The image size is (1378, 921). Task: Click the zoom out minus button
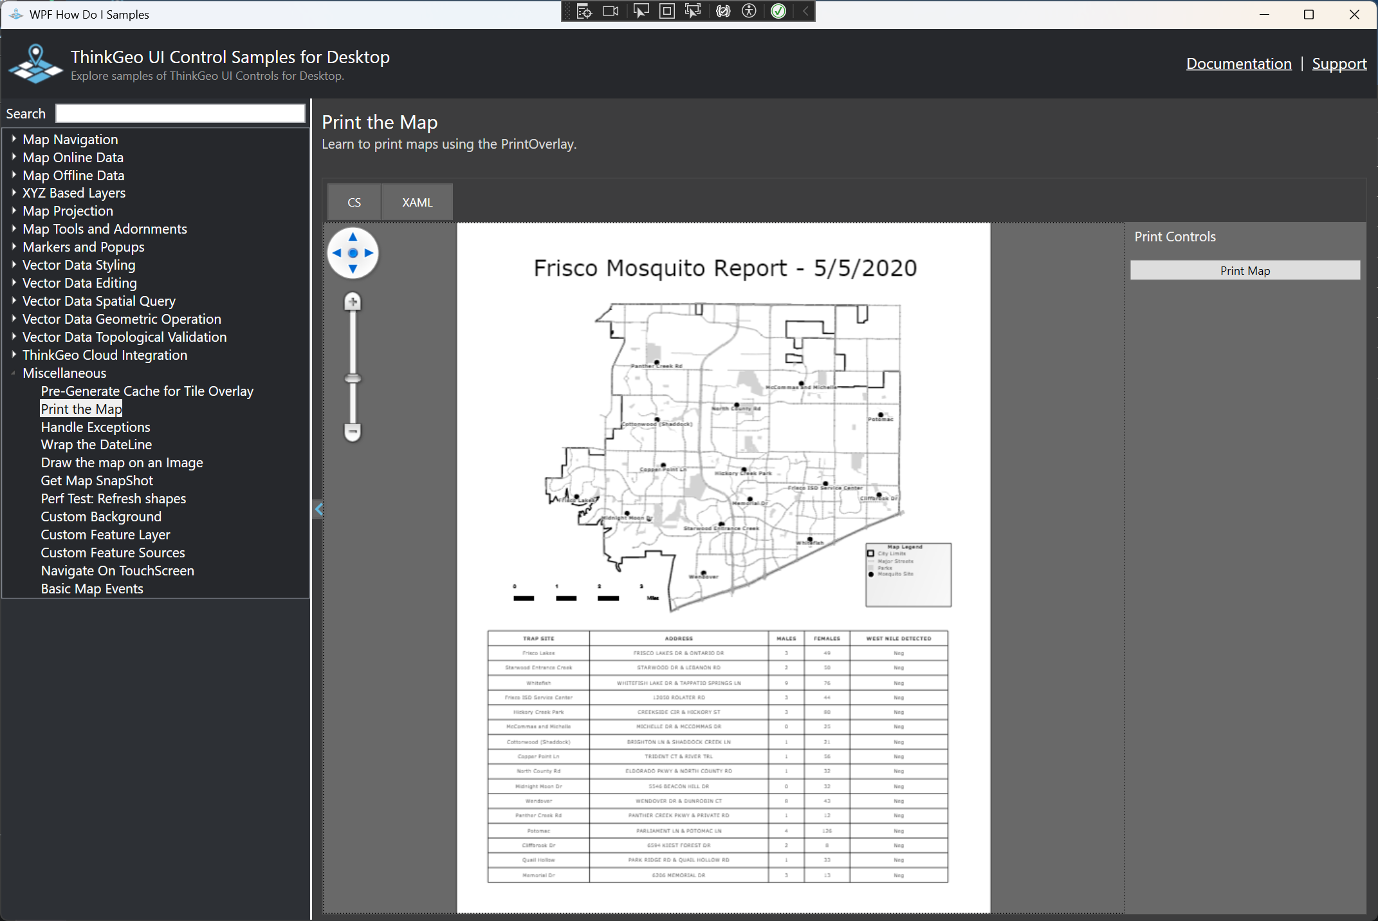353,431
